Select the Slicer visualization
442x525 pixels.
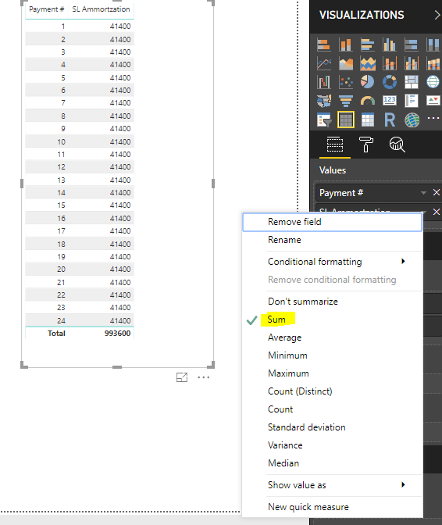click(323, 120)
